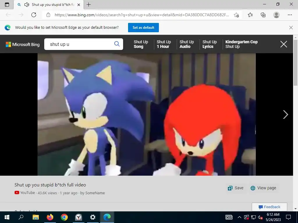Select Kindergarten Cop Shut Up suggestion
This screenshot has height=223, width=298.
tap(241, 44)
